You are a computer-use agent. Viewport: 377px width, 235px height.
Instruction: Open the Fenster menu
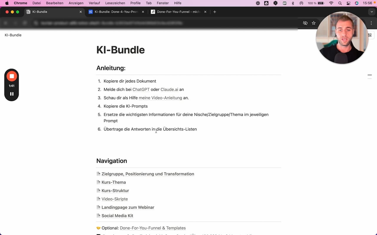pos(163,3)
